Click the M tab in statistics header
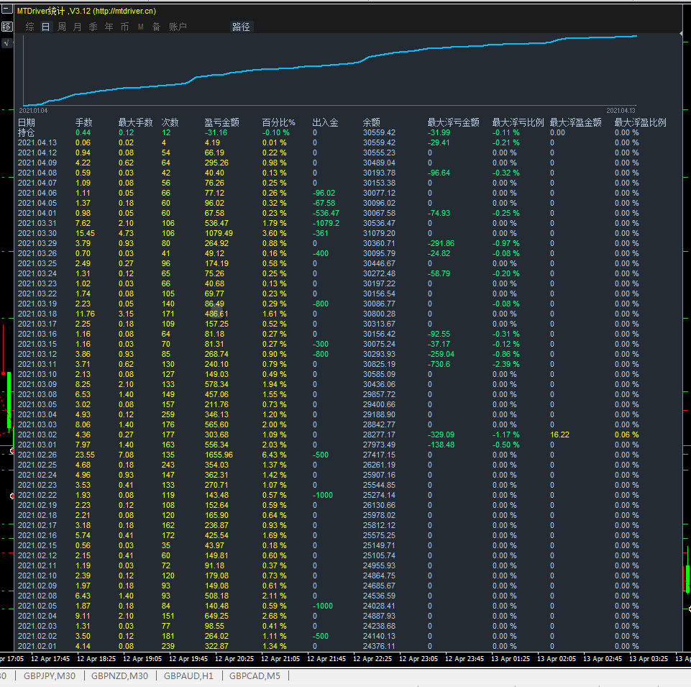691x687 pixels. (140, 27)
